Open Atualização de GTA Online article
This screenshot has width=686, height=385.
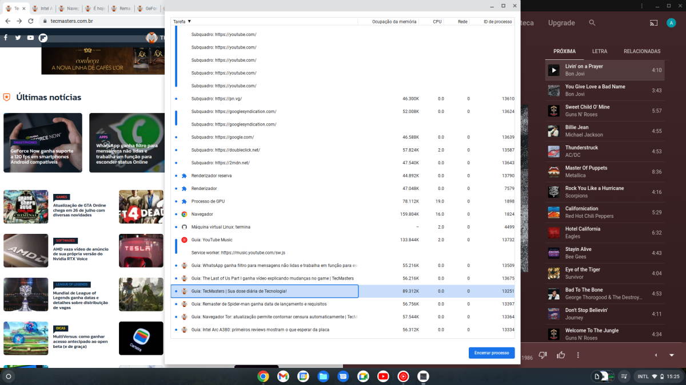coord(79,210)
